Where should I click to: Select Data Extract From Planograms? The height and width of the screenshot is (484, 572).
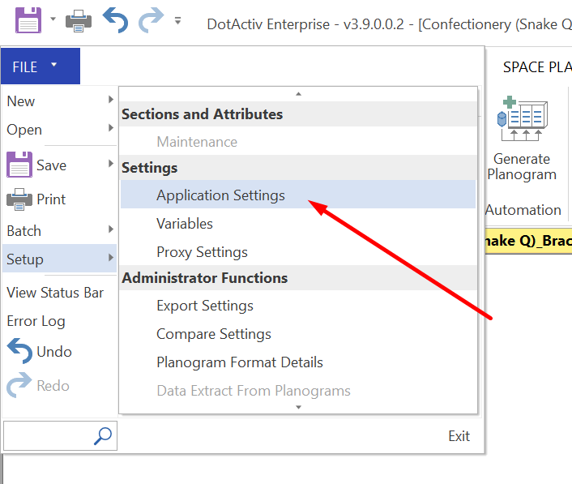[x=298, y=391]
